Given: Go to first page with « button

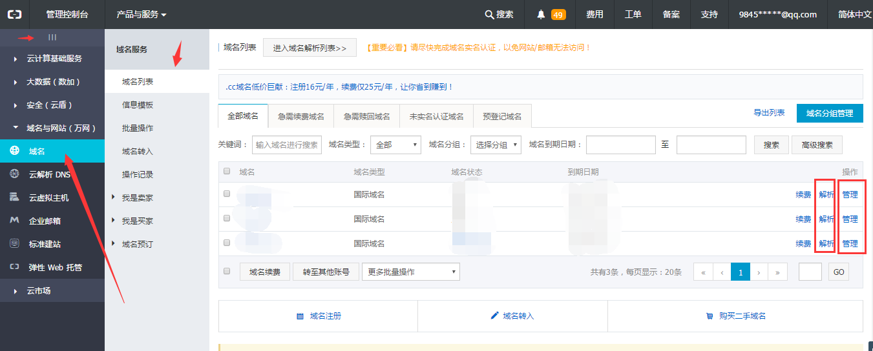Looking at the screenshot, I should pyautogui.click(x=703, y=272).
